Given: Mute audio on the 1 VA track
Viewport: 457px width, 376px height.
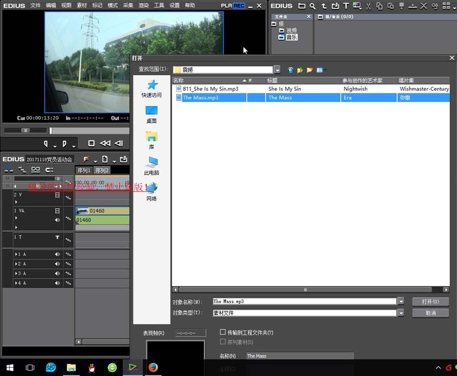Looking at the screenshot, I should tap(58, 220).
